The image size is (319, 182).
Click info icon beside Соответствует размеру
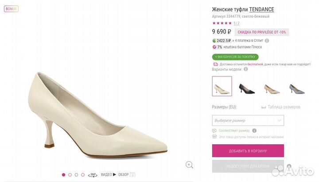(x=254, y=131)
